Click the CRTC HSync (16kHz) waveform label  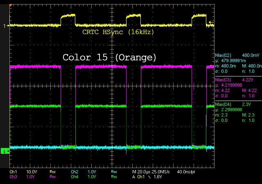tap(118, 32)
